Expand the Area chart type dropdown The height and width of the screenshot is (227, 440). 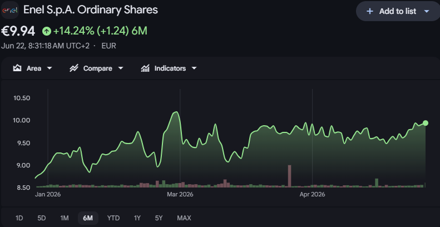click(50, 68)
